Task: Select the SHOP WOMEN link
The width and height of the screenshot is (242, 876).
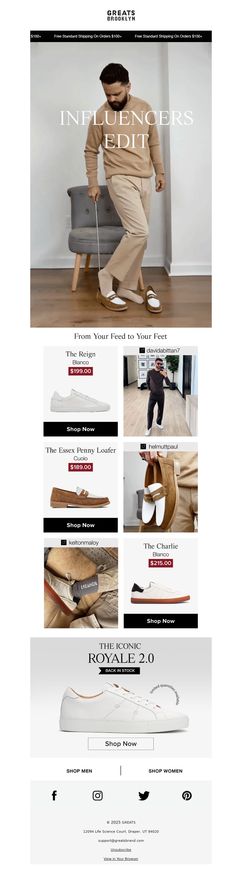Action: coord(165,771)
